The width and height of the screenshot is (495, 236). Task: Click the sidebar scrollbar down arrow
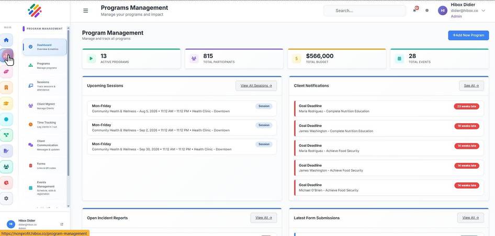[x=69, y=206]
